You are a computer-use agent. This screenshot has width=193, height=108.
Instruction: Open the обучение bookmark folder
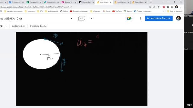pos(96,11)
